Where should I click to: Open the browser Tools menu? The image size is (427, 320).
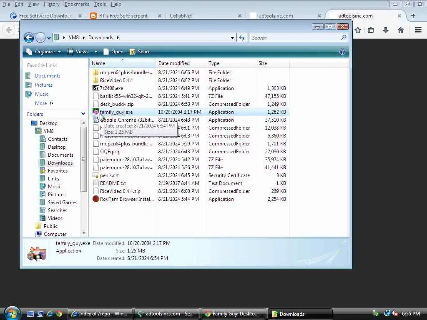(x=100, y=4)
